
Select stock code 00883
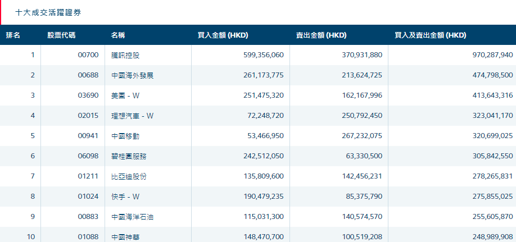(x=88, y=217)
